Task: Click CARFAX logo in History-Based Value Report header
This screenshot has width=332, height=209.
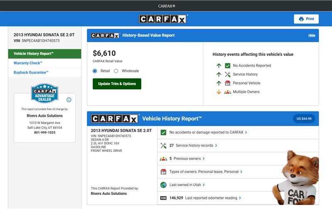Action: (x=105, y=36)
